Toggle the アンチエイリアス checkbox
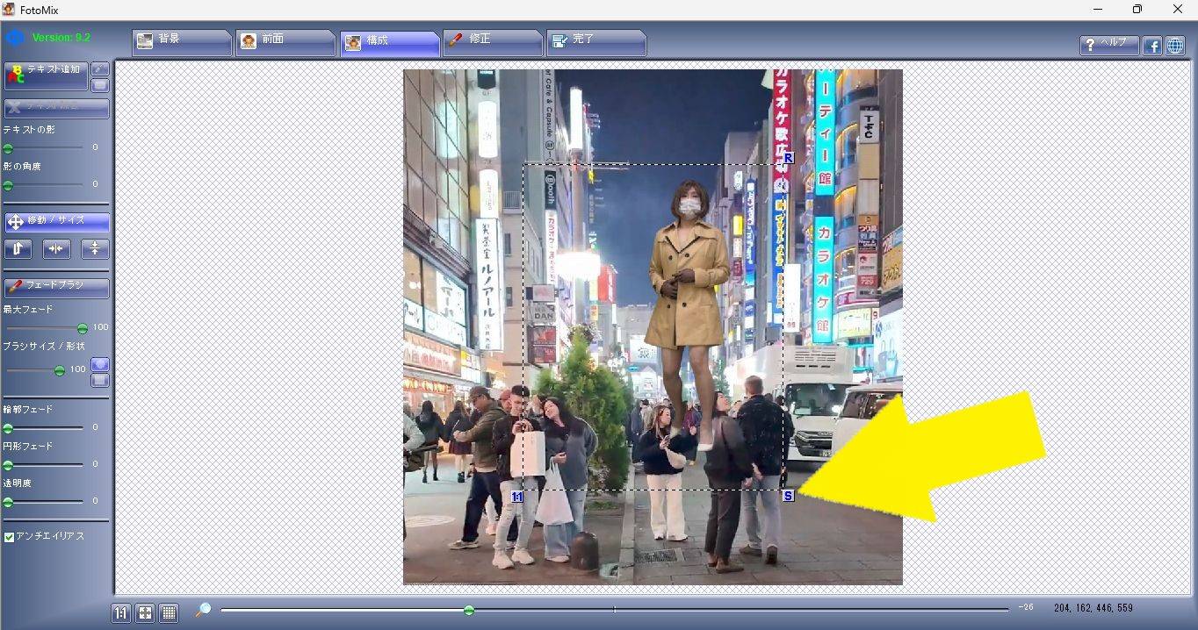The width and height of the screenshot is (1198, 630). [10, 537]
